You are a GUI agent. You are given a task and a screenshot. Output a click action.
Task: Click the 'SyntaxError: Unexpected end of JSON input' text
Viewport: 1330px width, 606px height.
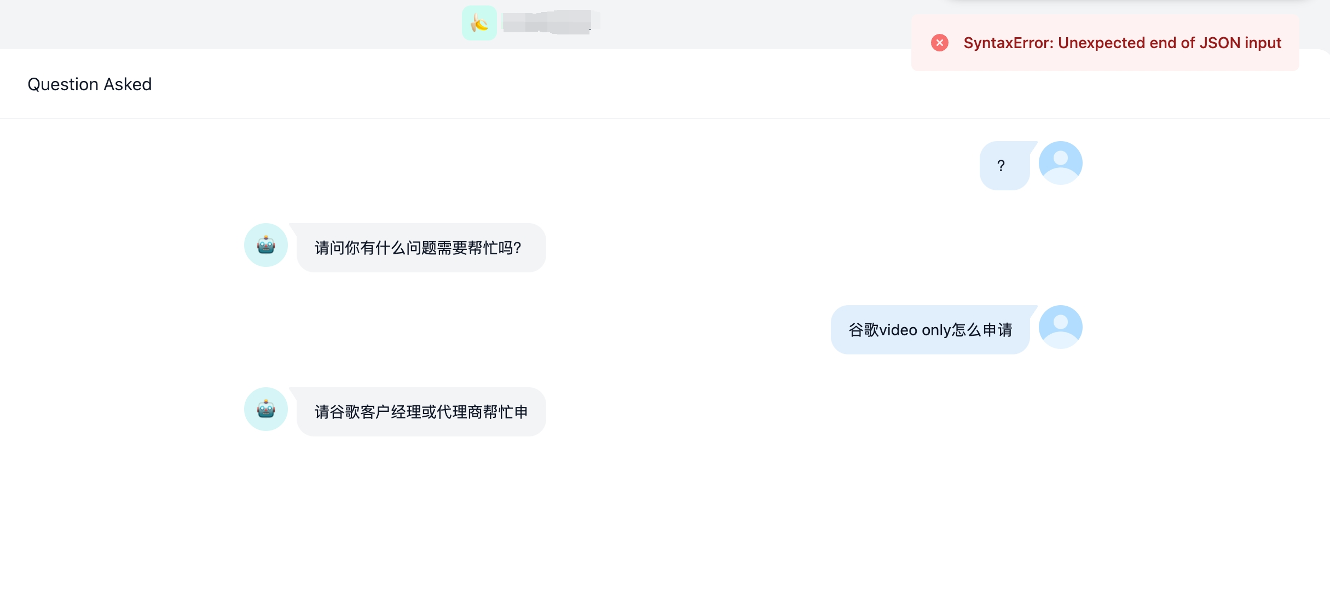click(1122, 43)
